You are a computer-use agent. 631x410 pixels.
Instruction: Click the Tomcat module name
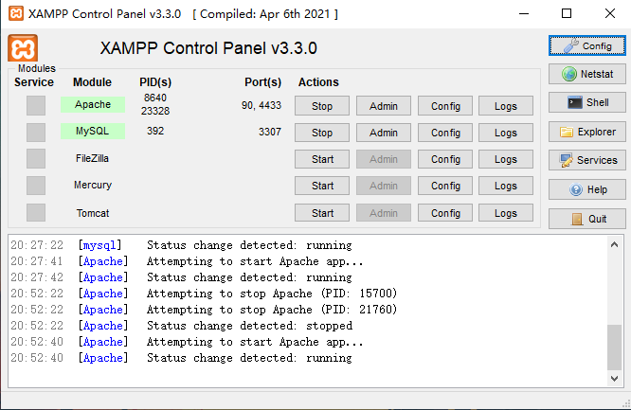(93, 213)
